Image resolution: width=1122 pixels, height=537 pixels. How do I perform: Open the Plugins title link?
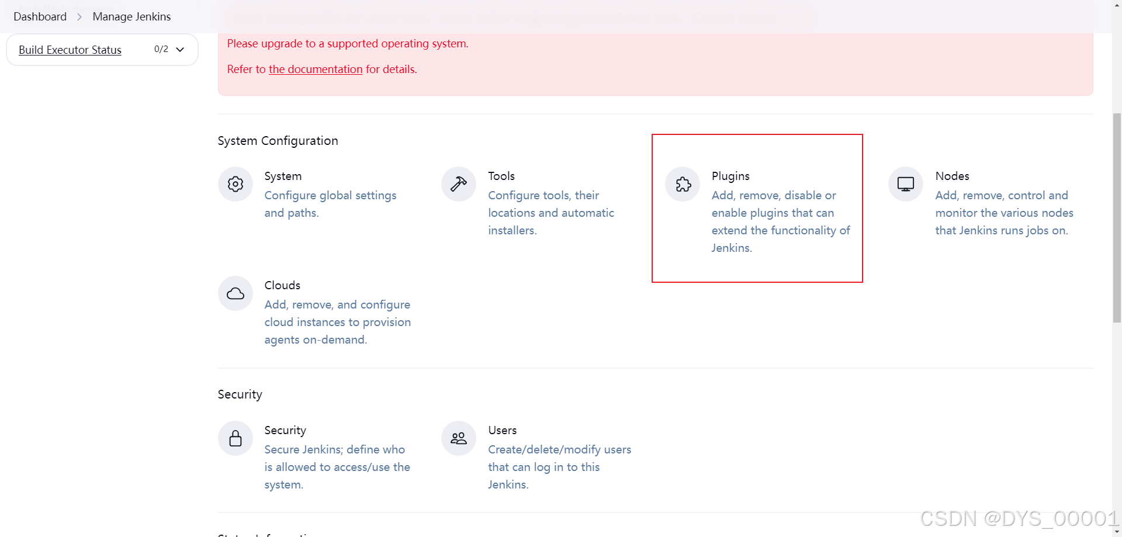point(730,176)
